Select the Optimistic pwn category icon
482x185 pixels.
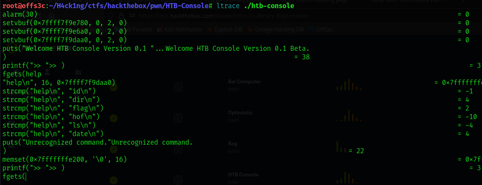178,118
